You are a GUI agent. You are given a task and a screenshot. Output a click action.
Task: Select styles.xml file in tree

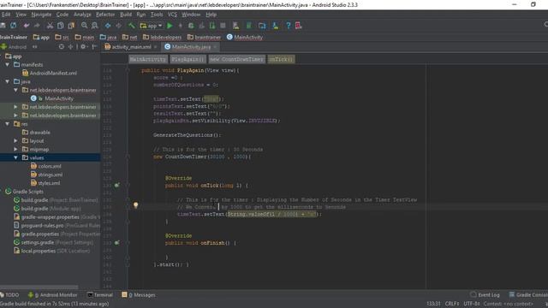coord(45,183)
